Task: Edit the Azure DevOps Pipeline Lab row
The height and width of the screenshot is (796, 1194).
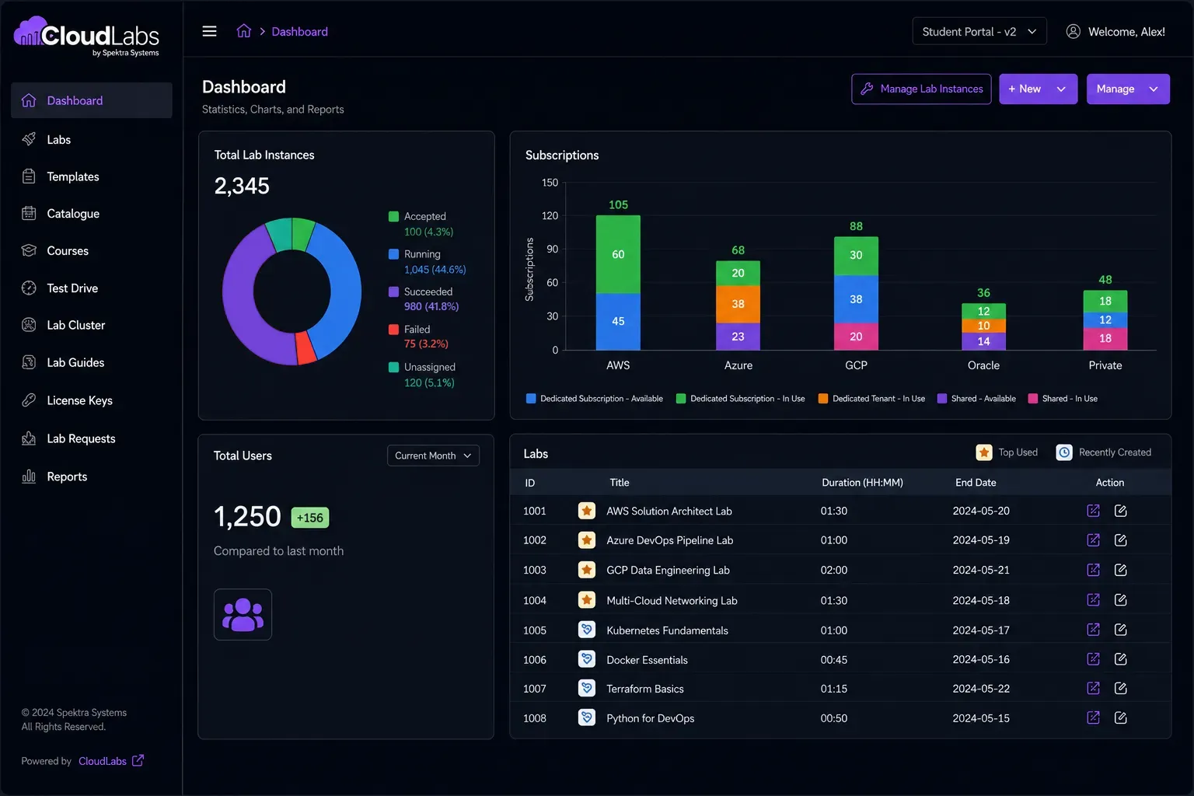Action: (x=1120, y=540)
